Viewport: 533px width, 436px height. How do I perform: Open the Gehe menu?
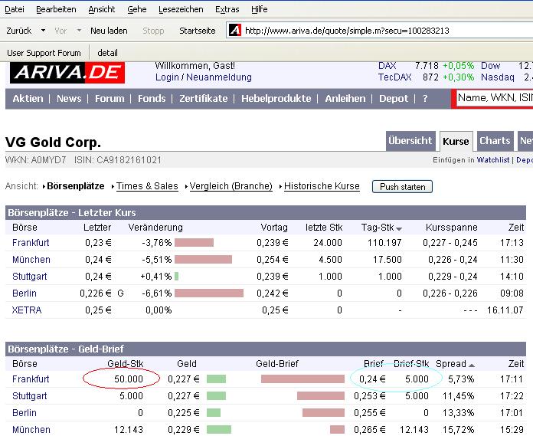click(137, 9)
